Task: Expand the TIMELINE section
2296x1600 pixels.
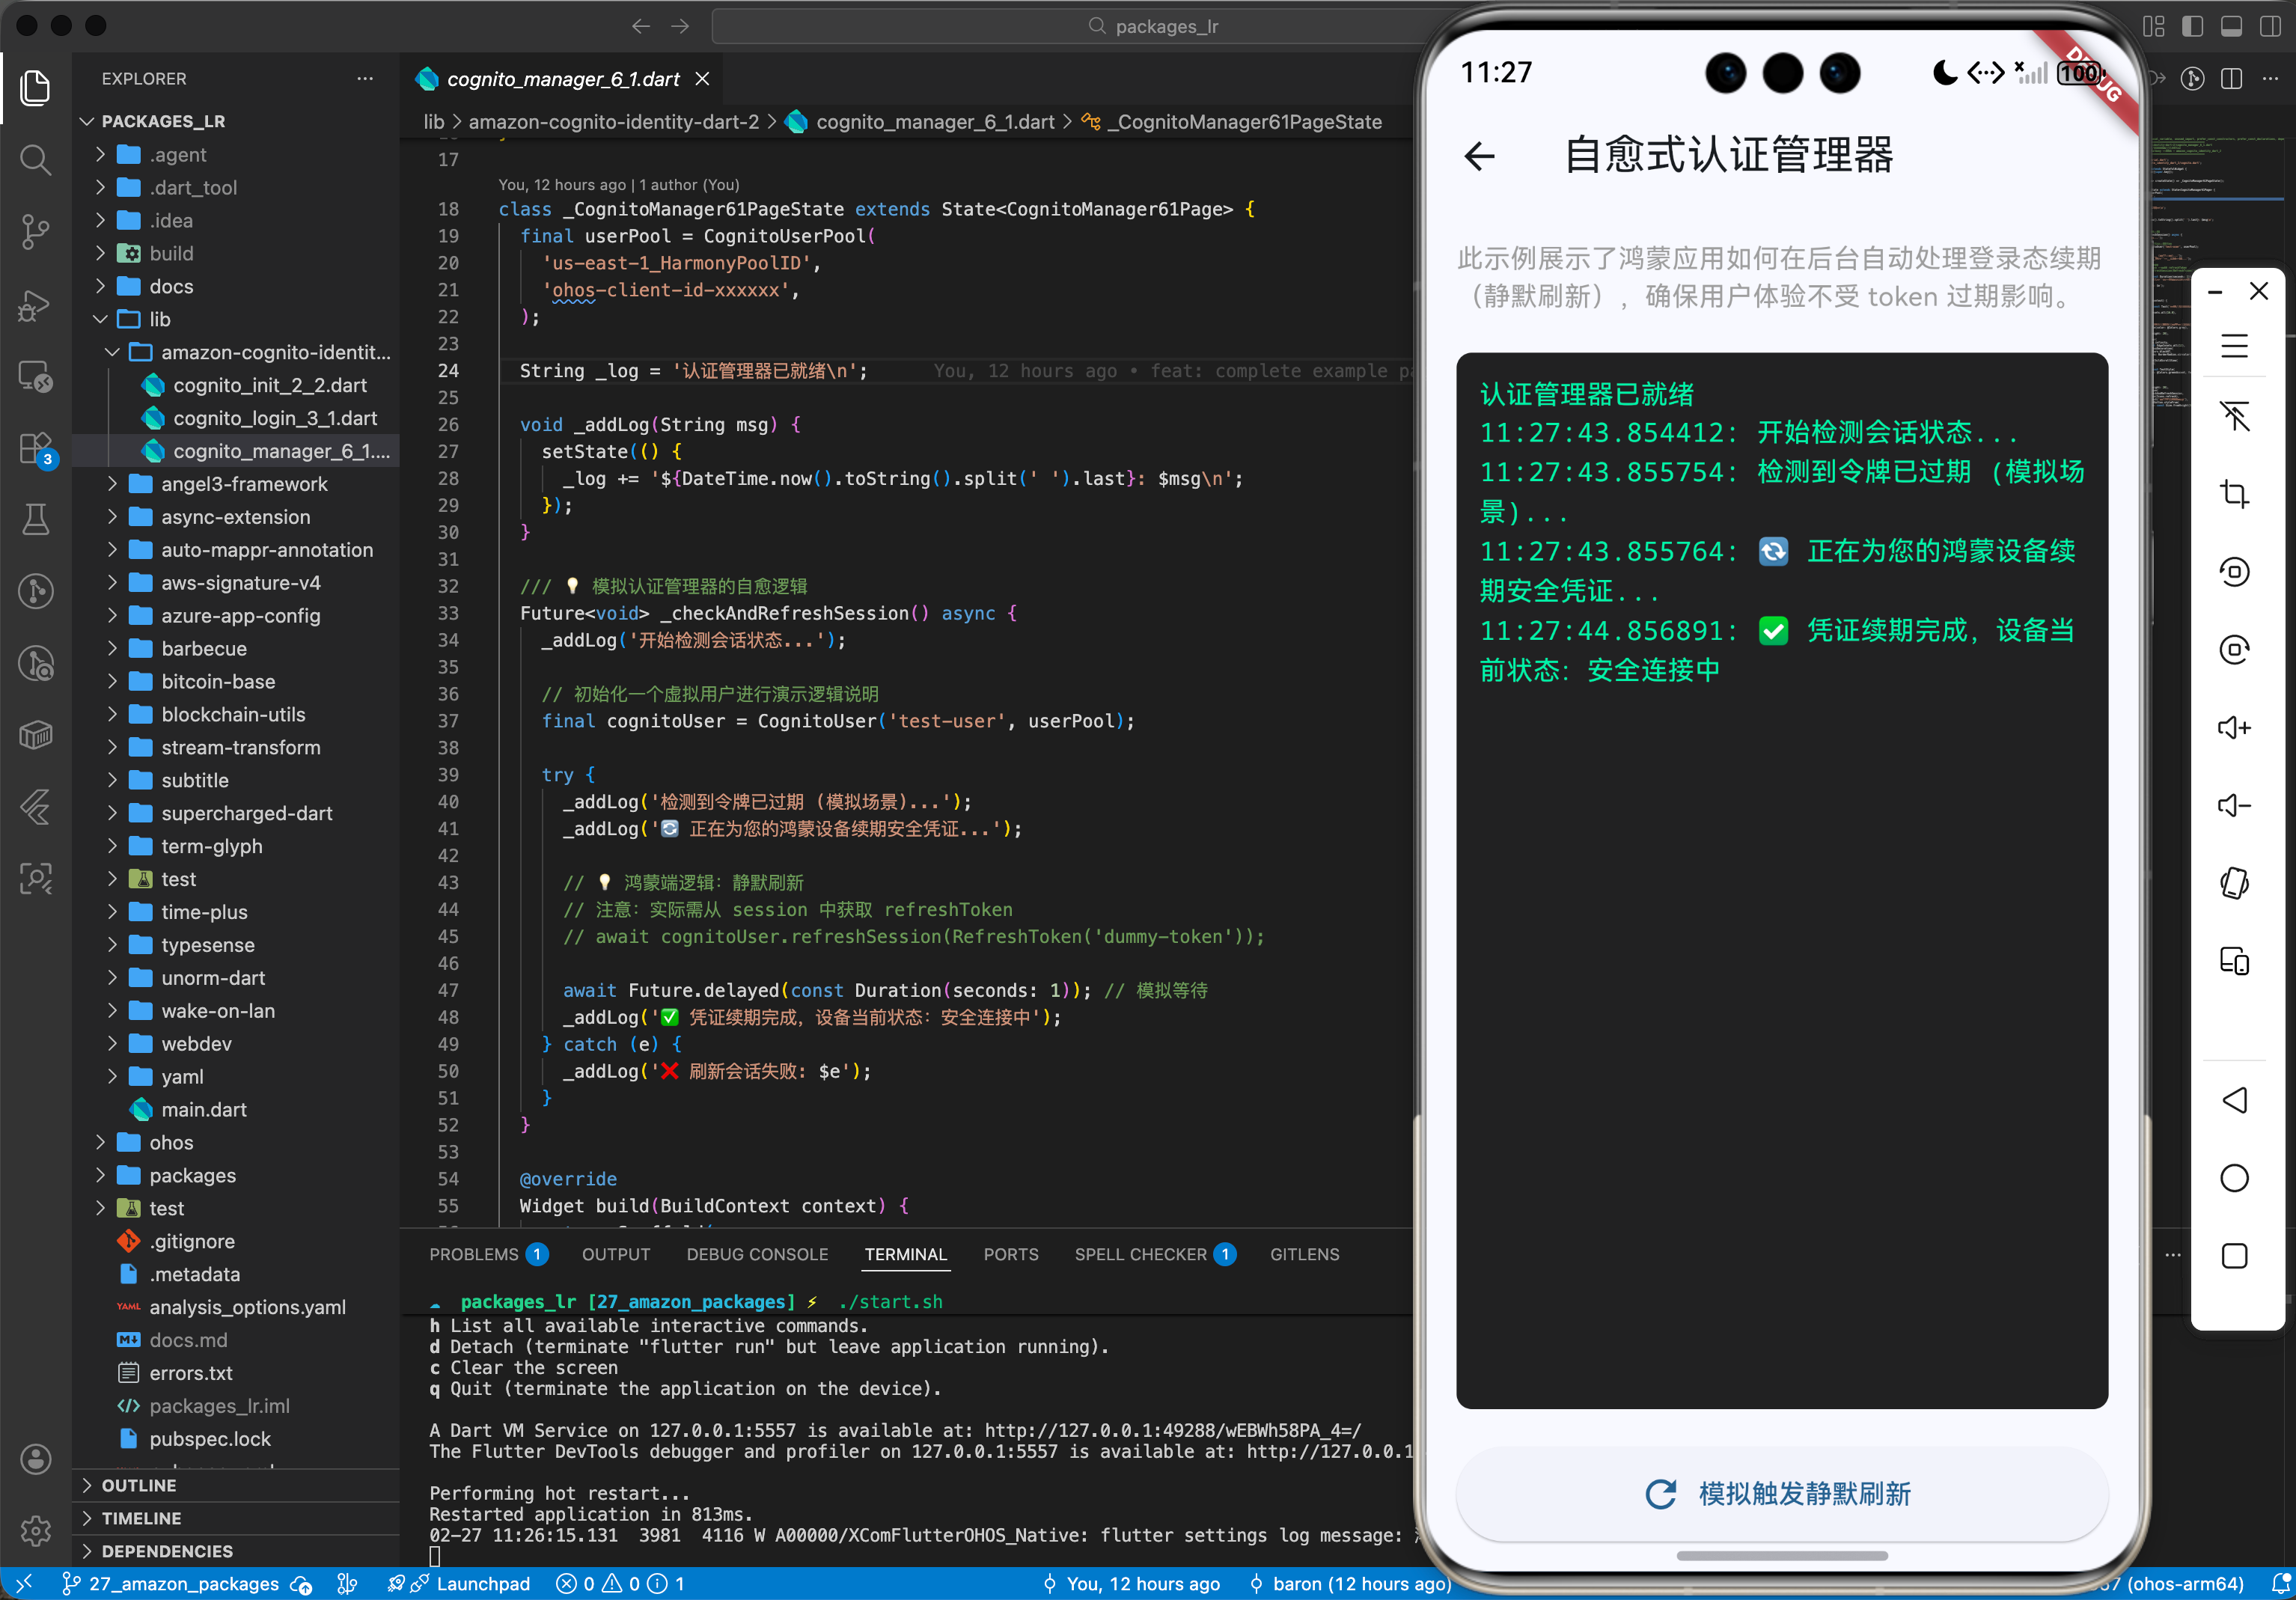Action: (x=141, y=1518)
